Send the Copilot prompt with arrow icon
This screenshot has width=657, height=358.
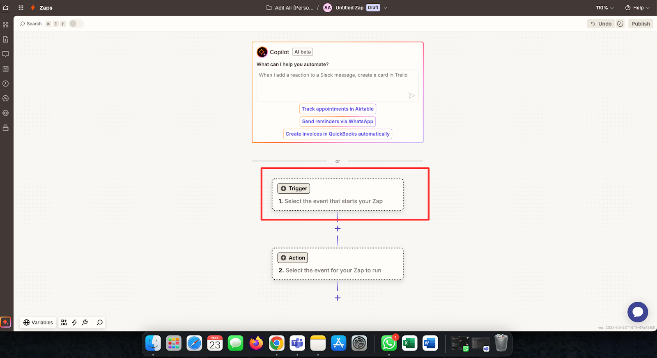[x=411, y=96]
